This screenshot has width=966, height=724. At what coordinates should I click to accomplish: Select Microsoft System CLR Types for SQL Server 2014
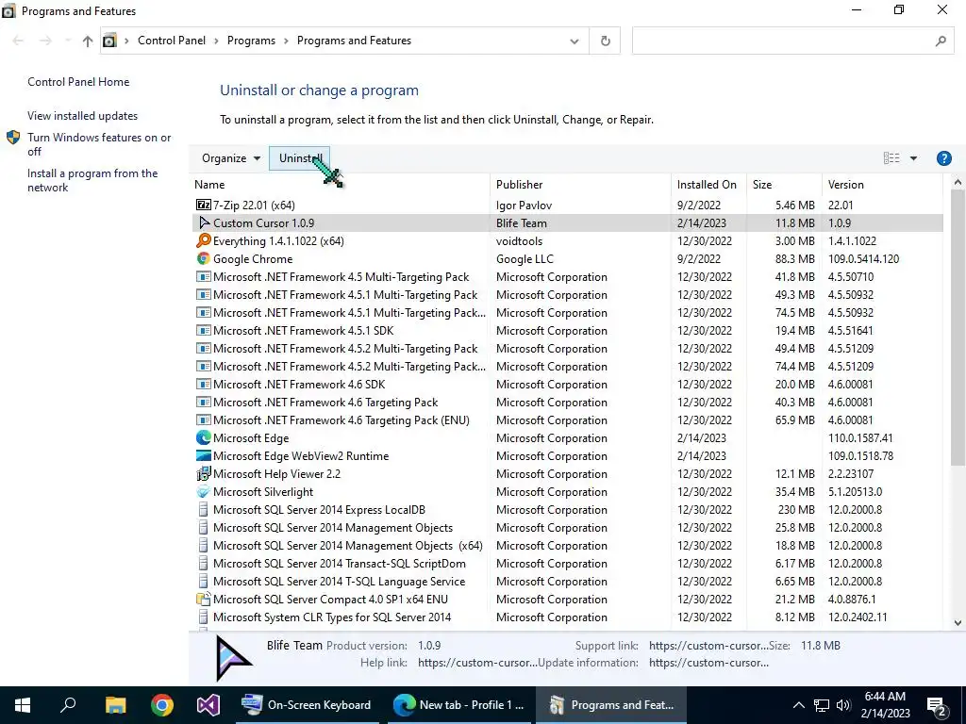tap(566, 617)
